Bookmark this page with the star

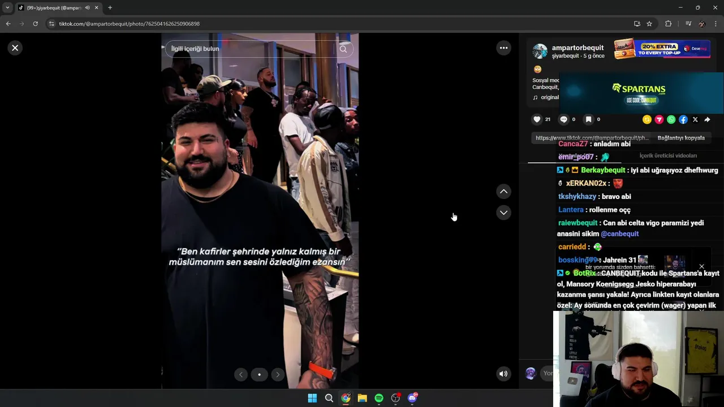(649, 24)
